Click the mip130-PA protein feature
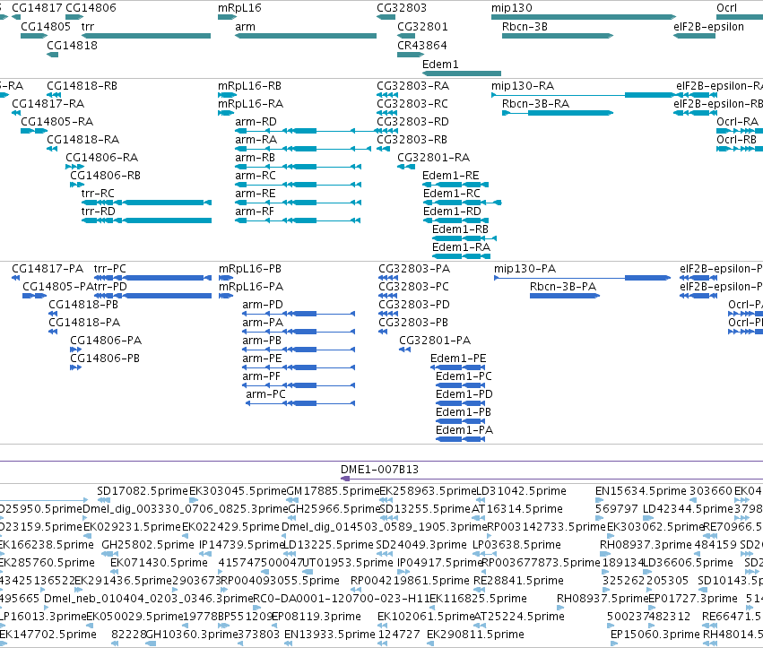This screenshot has height=648, width=763. point(583,278)
